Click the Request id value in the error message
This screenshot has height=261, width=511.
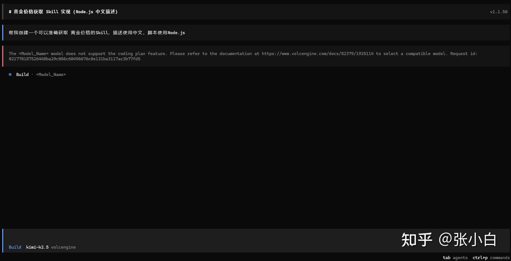pos(75,59)
